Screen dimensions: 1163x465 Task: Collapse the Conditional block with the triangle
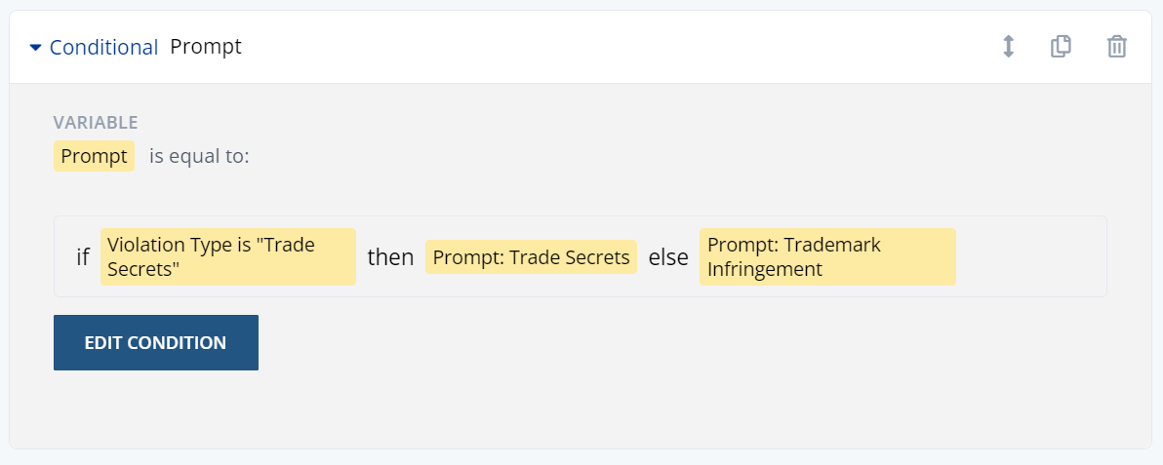(36, 47)
